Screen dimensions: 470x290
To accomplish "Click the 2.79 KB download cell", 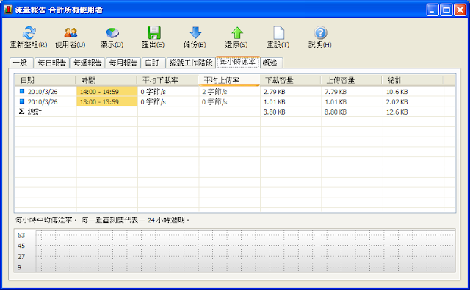I will 291,91.
